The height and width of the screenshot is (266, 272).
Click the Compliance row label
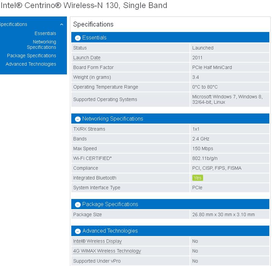click(86, 168)
